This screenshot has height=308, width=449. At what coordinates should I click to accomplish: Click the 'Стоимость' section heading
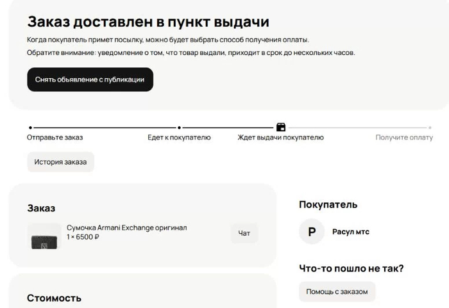54,298
